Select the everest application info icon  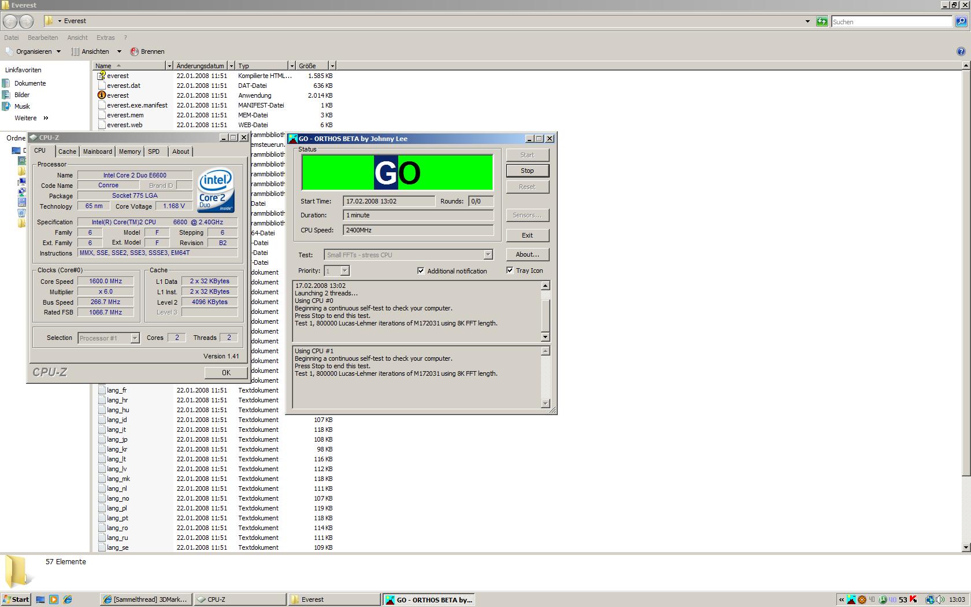(102, 95)
